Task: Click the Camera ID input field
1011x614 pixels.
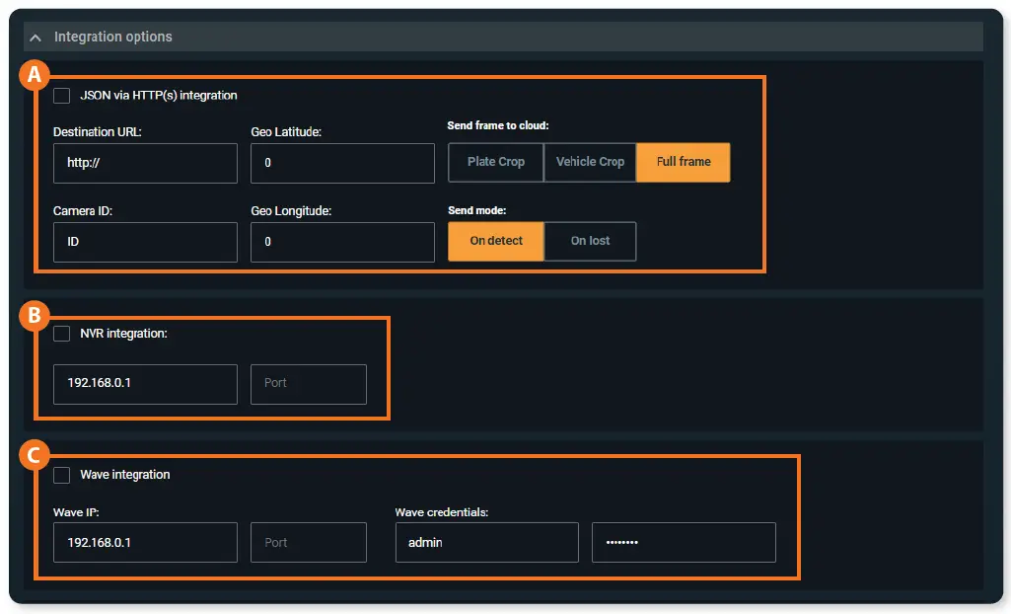Action: (145, 242)
